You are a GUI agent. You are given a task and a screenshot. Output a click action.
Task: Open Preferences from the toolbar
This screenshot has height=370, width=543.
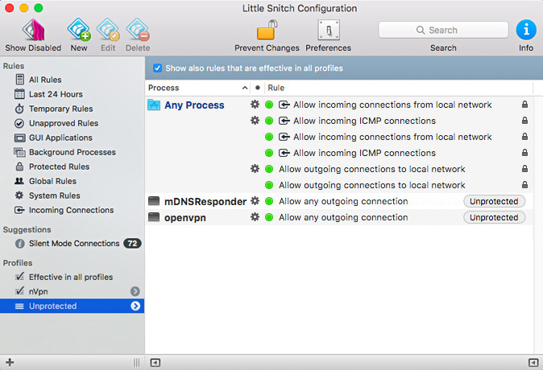click(x=328, y=30)
